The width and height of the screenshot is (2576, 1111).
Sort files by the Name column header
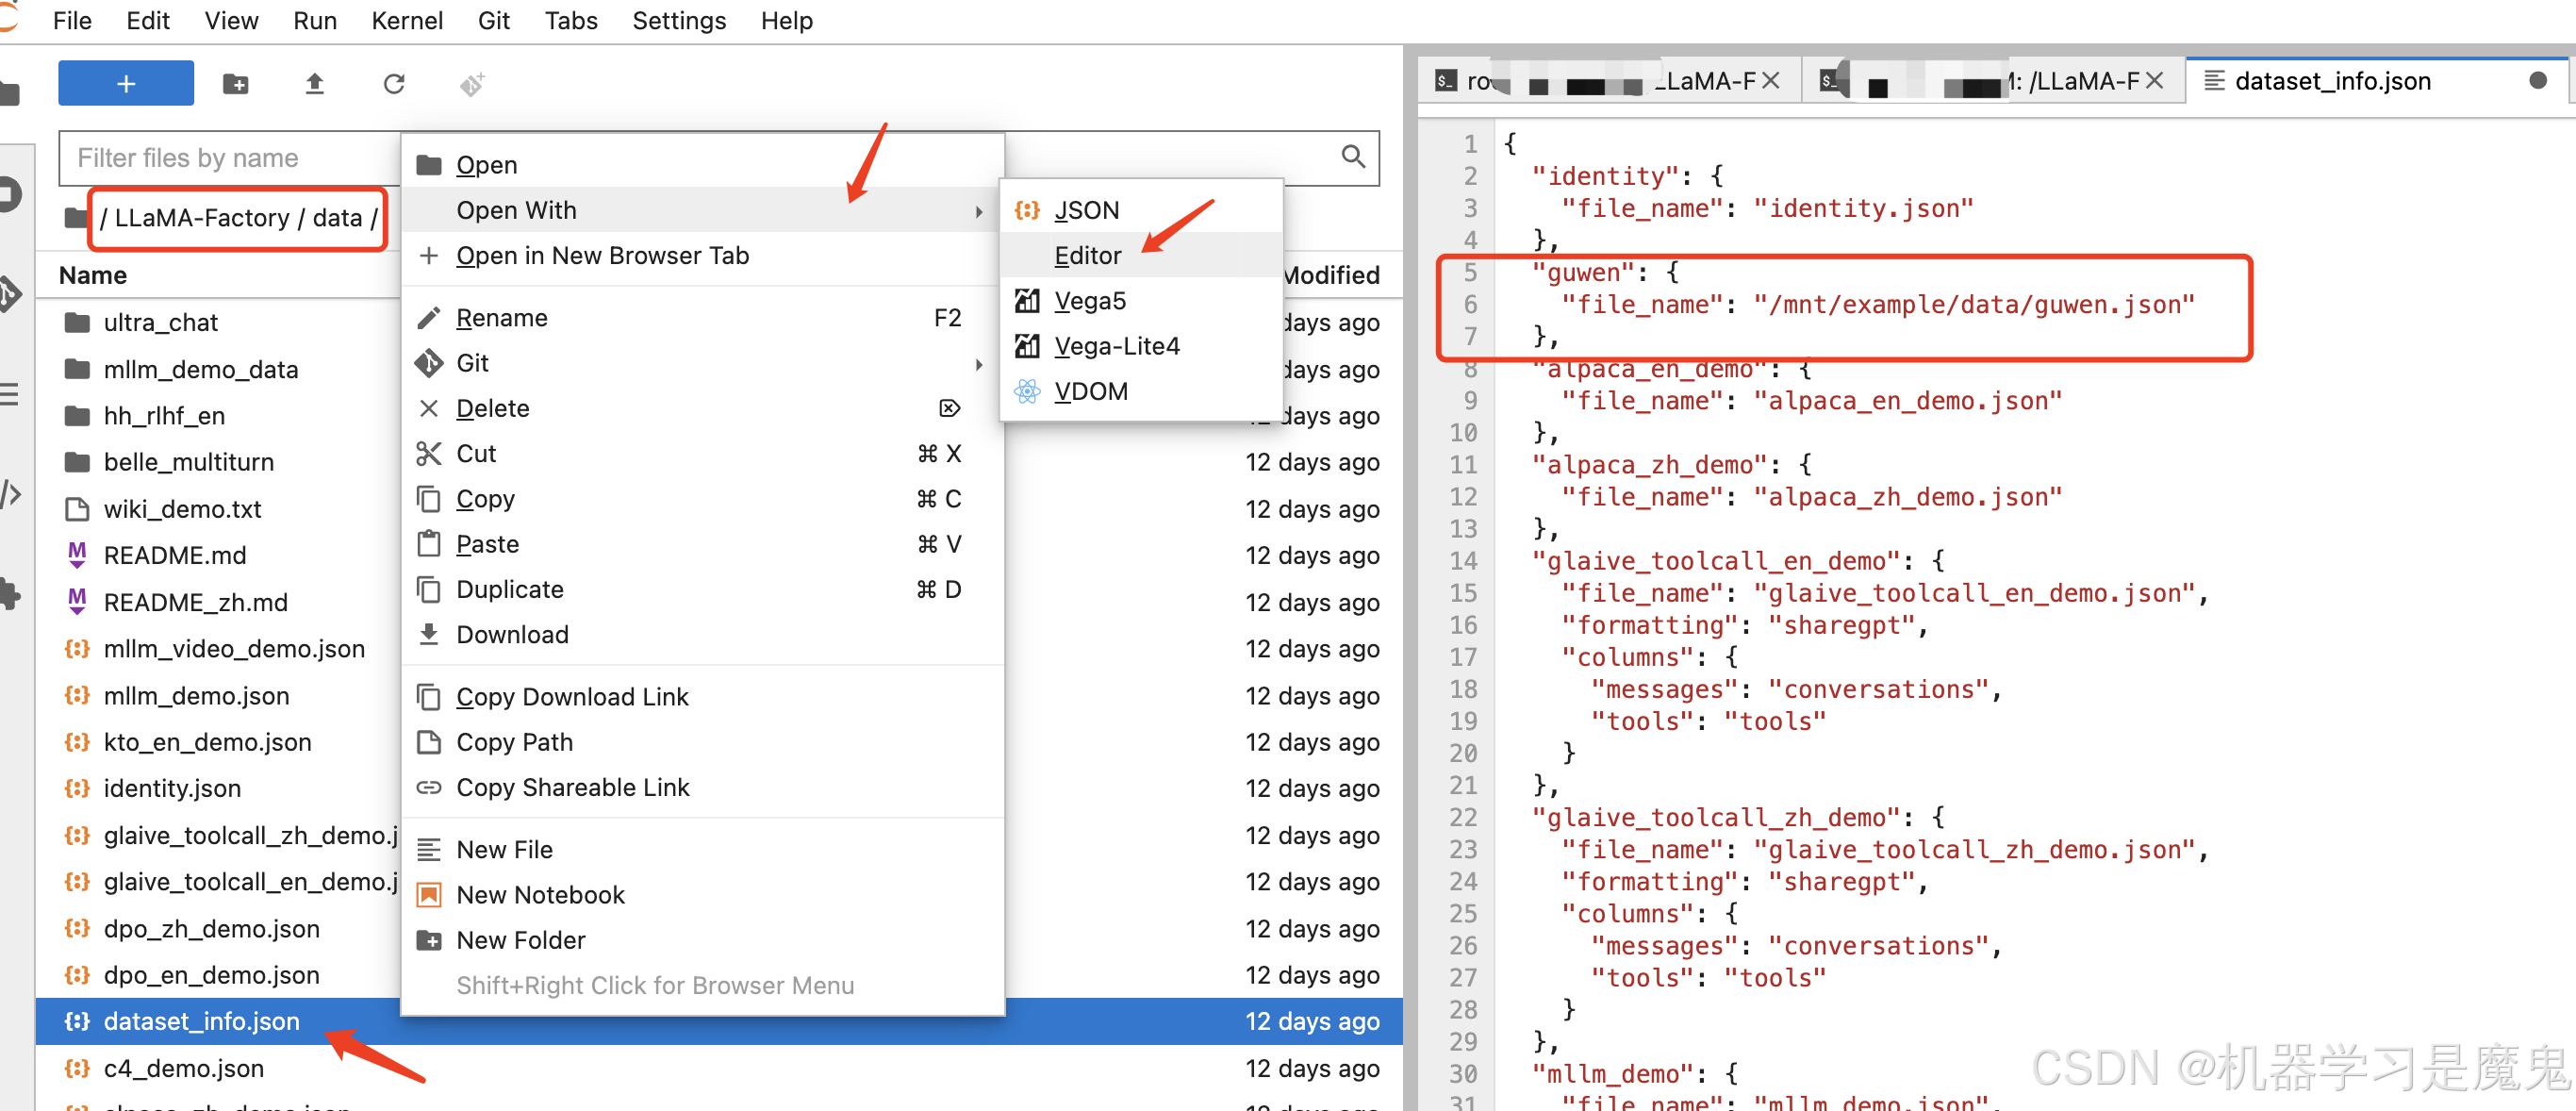[93, 276]
